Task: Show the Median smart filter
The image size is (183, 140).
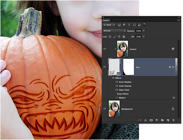Action: [x=117, y=98]
